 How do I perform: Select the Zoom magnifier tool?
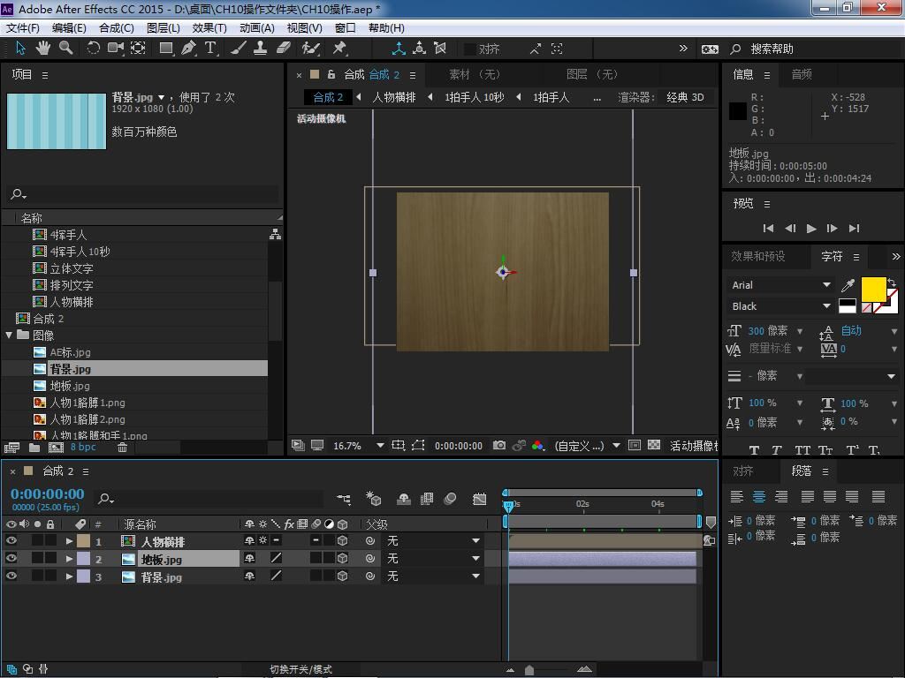66,49
